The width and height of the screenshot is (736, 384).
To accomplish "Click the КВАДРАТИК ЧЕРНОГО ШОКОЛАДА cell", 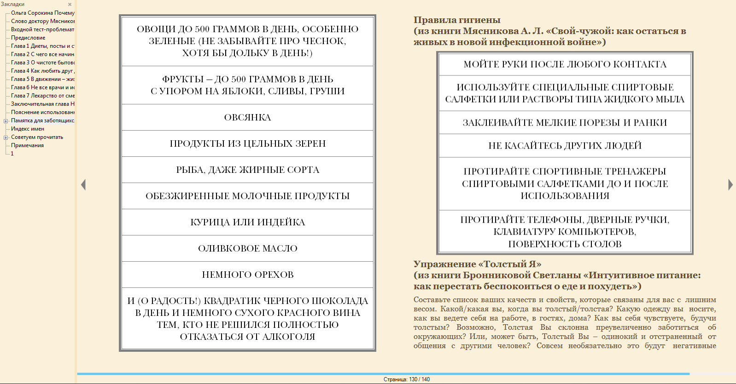I will [248, 319].
